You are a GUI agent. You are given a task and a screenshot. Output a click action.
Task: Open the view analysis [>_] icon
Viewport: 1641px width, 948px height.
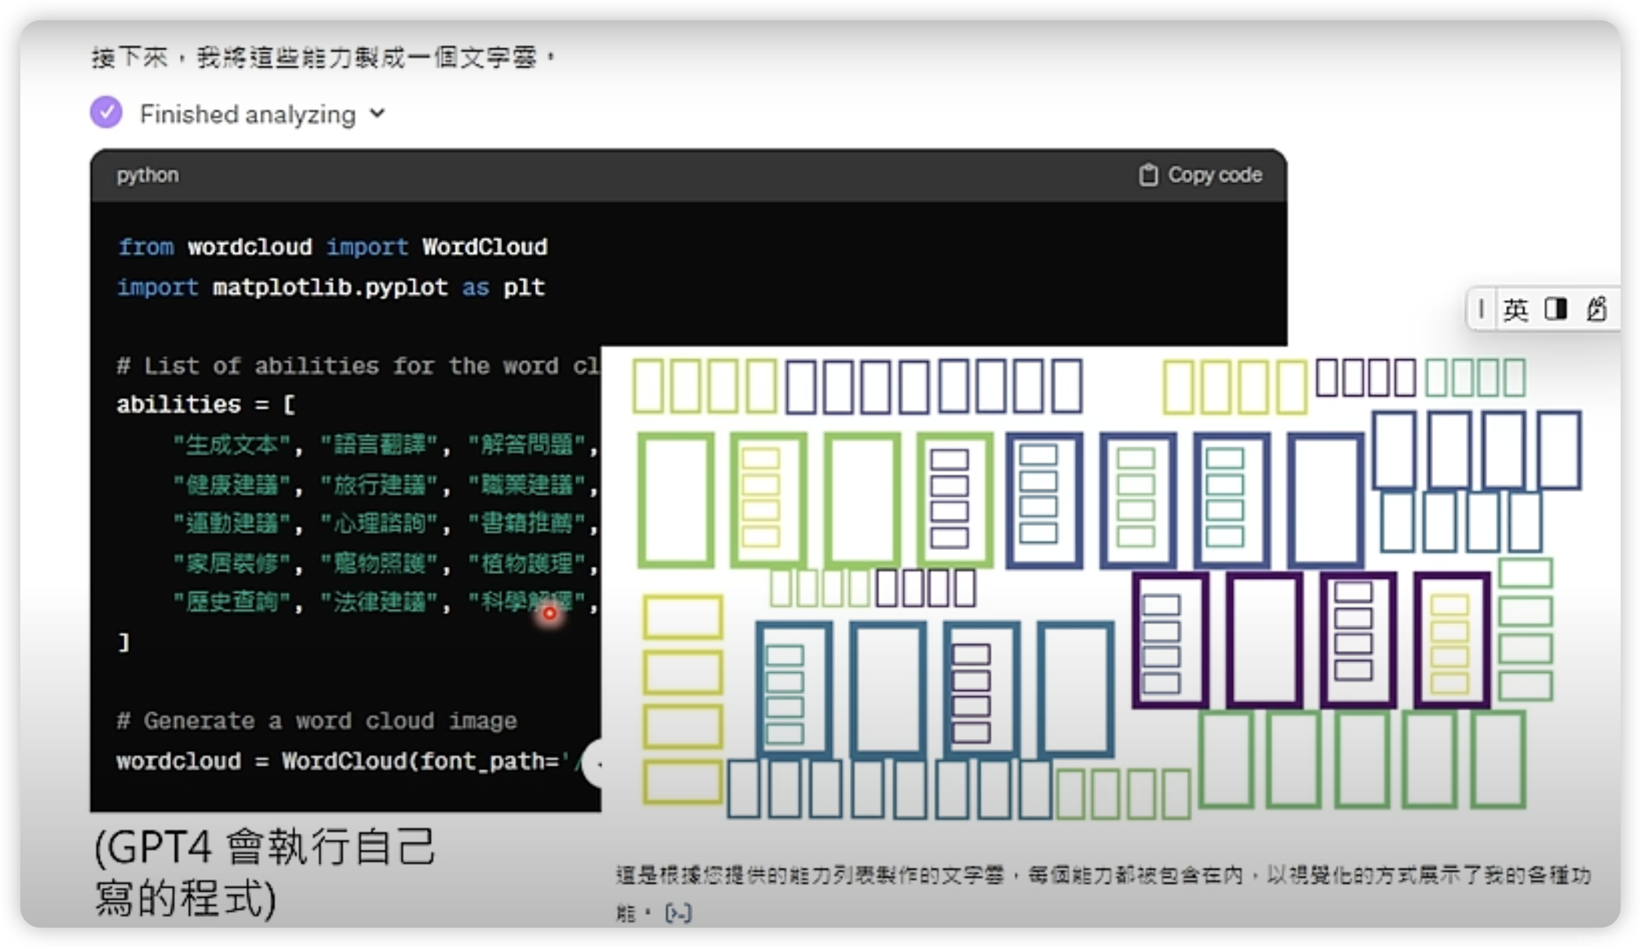678,913
